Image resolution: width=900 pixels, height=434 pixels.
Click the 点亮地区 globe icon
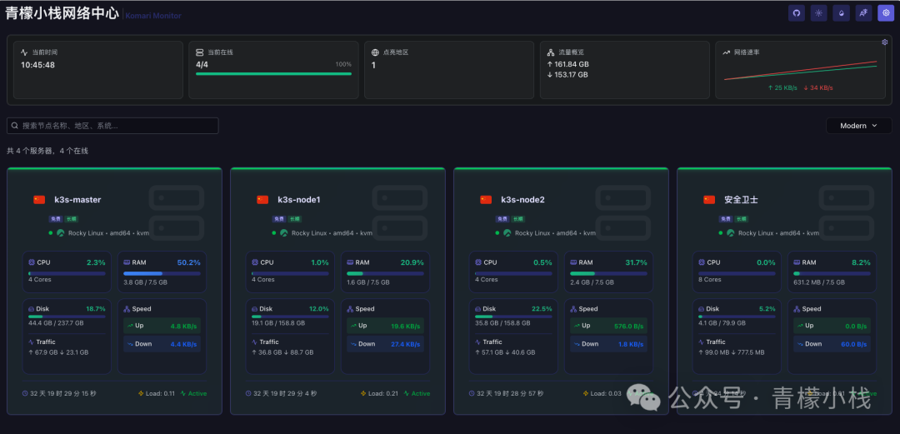(x=375, y=52)
